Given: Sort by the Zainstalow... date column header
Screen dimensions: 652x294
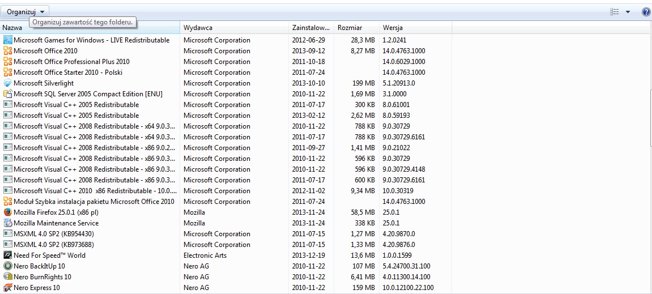Looking at the screenshot, I should pyautogui.click(x=312, y=28).
